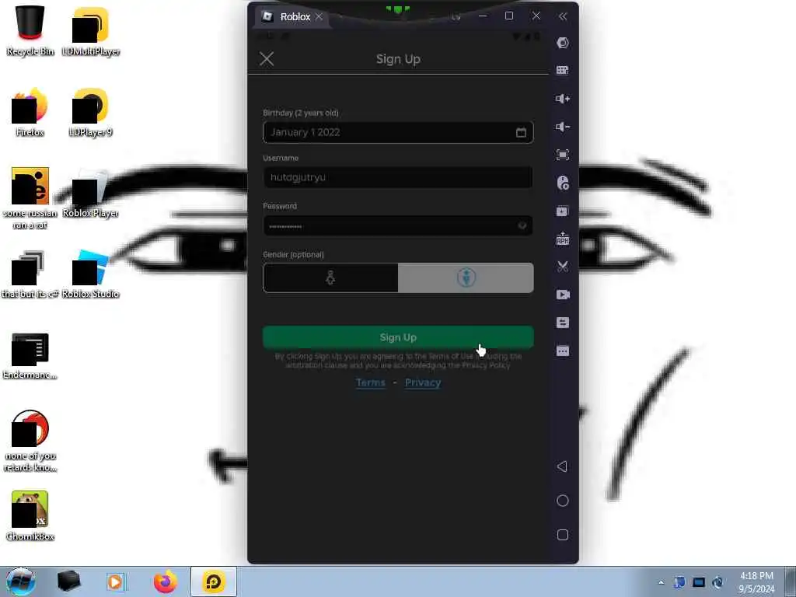Click the flag icon in system tray

click(679, 582)
